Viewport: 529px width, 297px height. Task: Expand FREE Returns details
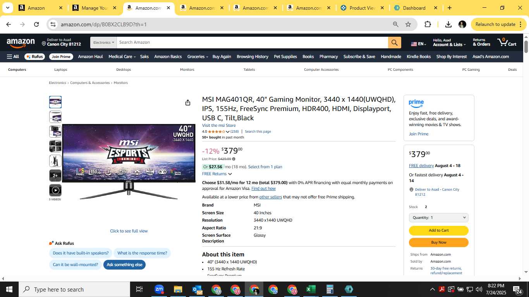coord(217,174)
